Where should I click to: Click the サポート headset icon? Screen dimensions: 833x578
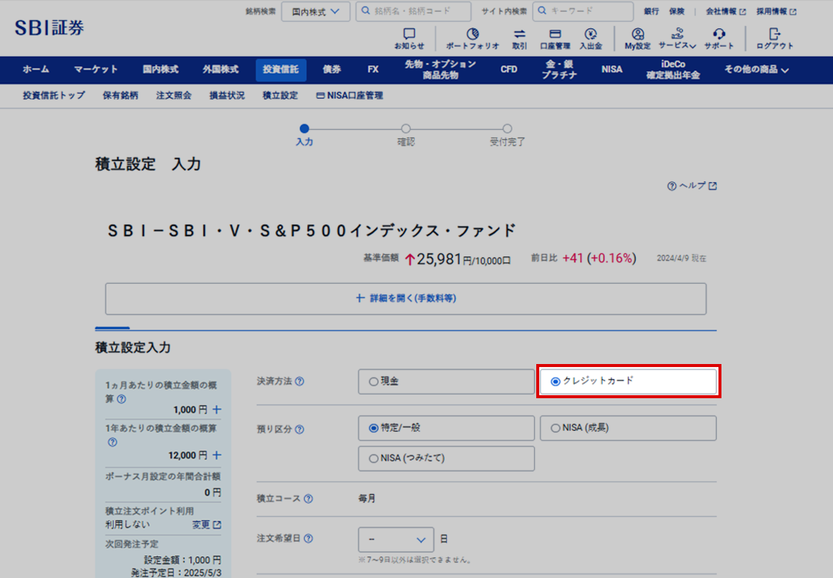pos(718,35)
